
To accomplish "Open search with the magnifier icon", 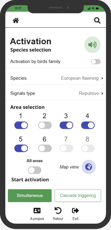I will (x=97, y=21).
